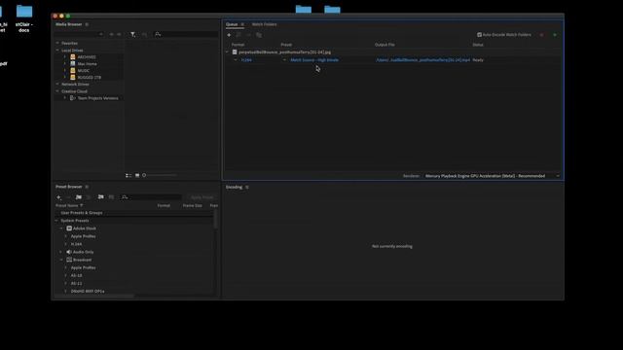The image size is (623, 350).
Task: Click the Preset Browser search icon
Action: click(x=125, y=197)
